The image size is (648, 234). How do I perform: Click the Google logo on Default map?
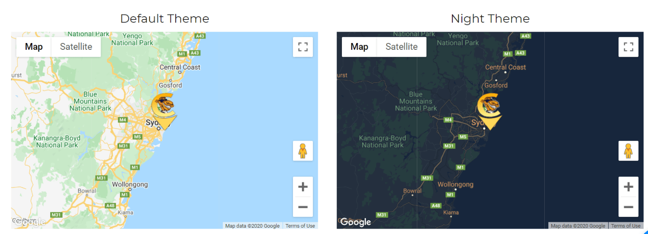coord(30,222)
